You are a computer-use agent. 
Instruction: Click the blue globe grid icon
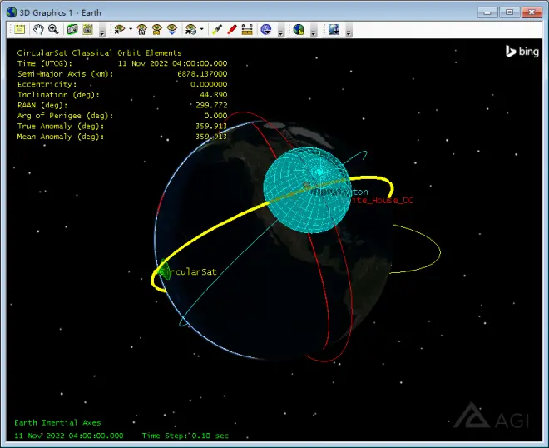click(266, 30)
